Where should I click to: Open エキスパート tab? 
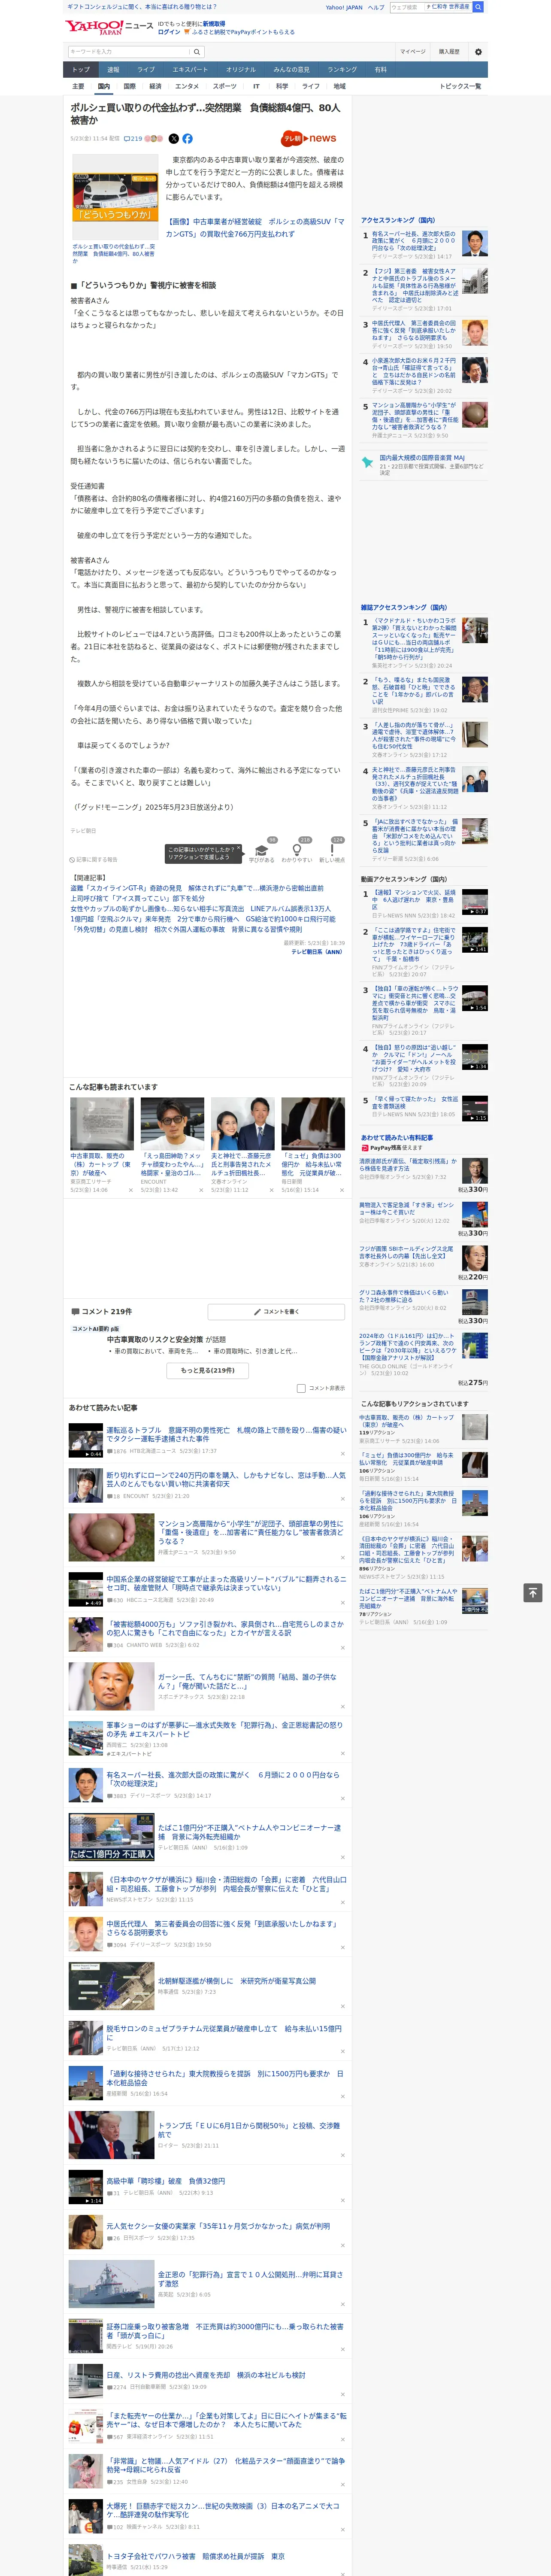(x=190, y=70)
